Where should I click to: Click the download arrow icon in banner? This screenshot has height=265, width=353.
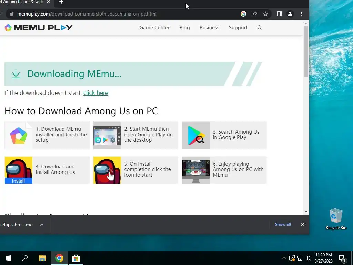pyautogui.click(x=16, y=74)
